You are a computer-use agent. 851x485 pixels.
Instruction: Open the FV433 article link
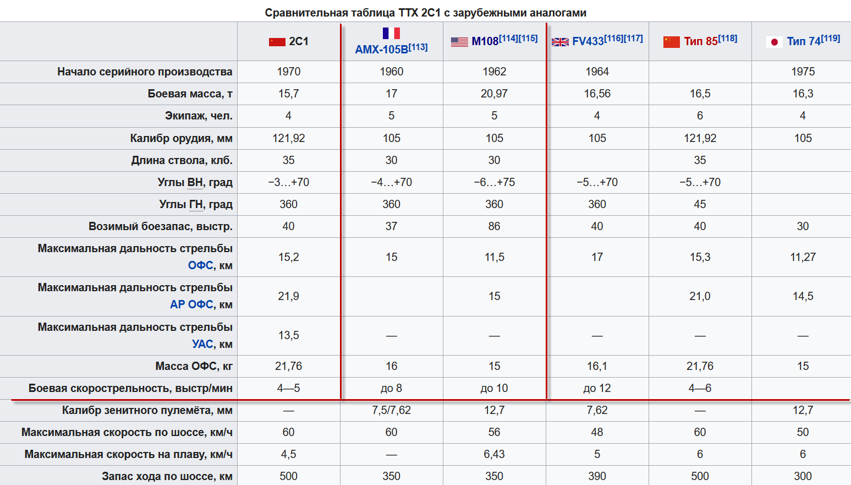click(x=588, y=41)
